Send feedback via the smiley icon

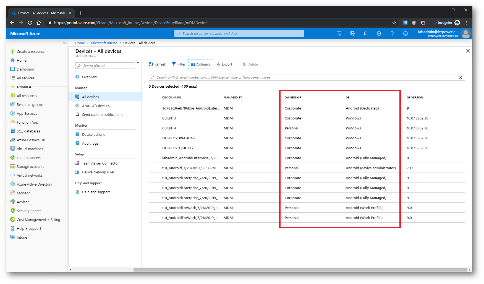405,33
